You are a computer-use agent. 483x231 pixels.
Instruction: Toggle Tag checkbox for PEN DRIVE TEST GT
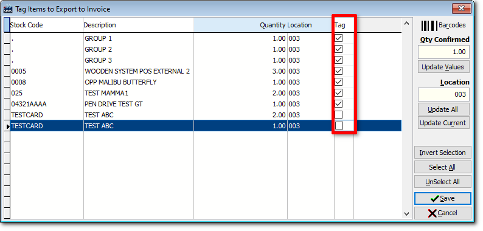[x=339, y=104]
